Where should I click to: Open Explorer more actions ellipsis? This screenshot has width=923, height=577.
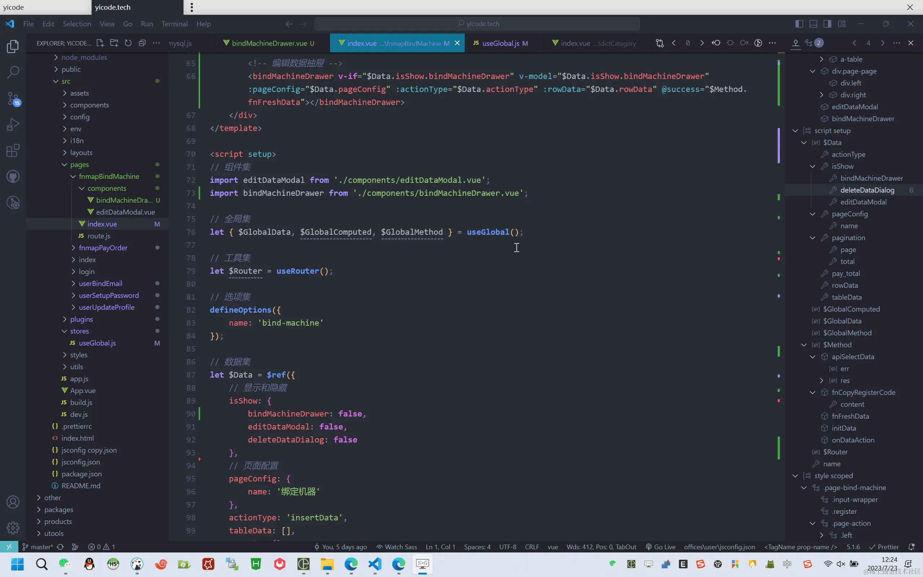pyautogui.click(x=156, y=43)
